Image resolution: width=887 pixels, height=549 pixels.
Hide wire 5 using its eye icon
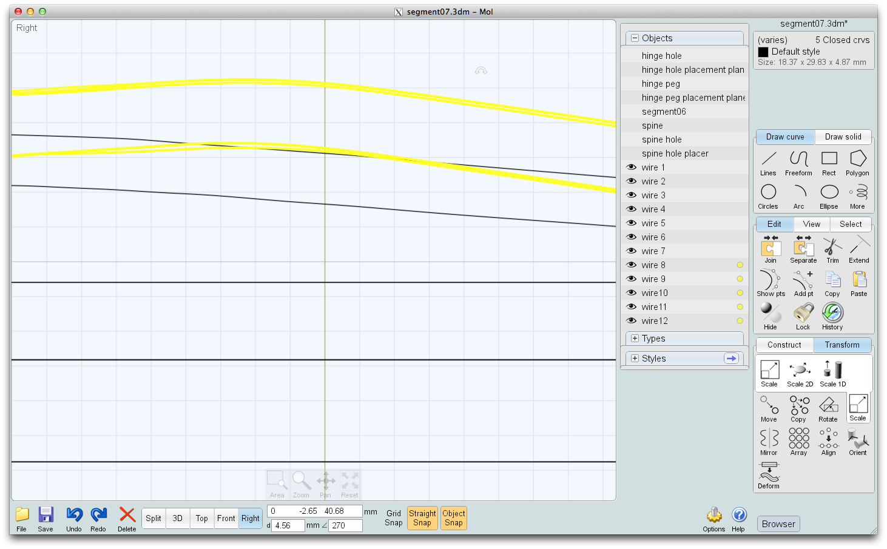(632, 223)
